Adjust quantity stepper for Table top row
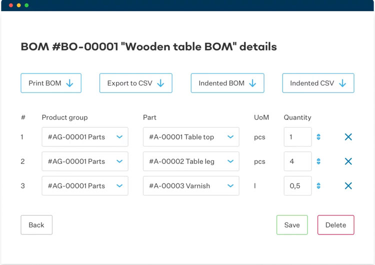Screen dimensions: 375x265 tap(318, 137)
